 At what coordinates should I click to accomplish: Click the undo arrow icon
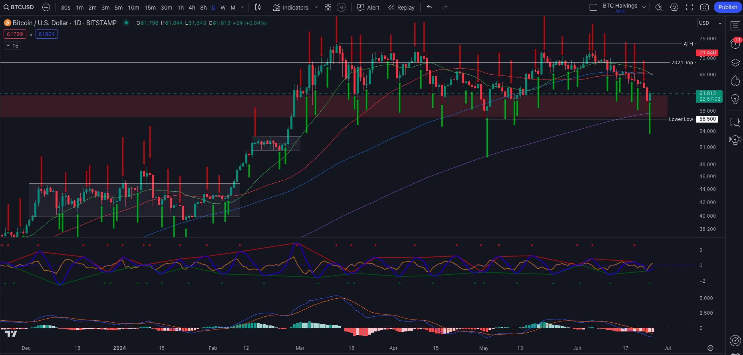[x=430, y=7]
